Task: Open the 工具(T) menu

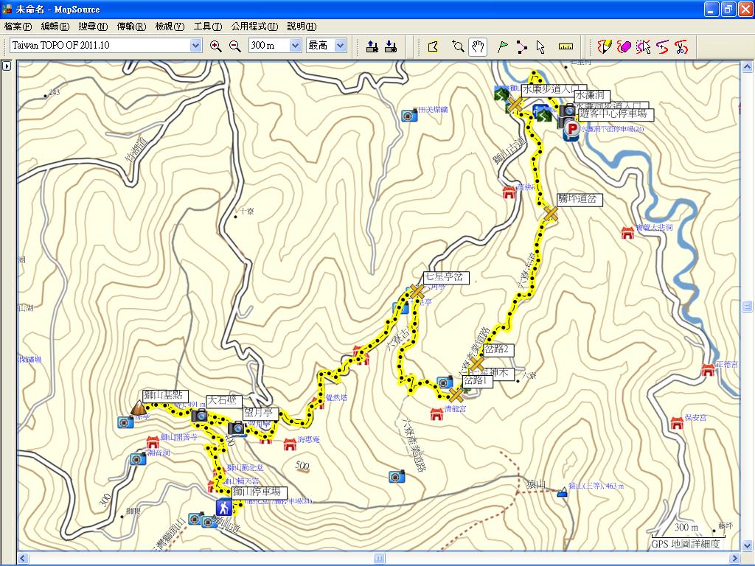Action: pos(207,27)
